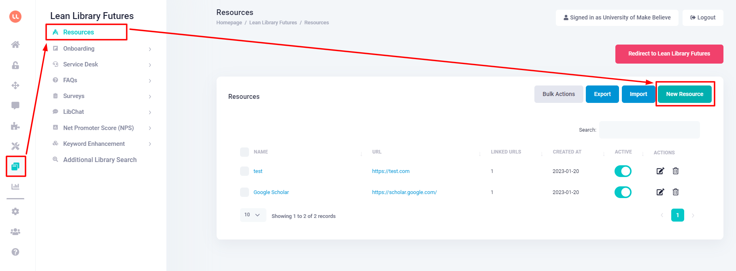This screenshot has height=271, width=736.
Task: Click the previous page arrow in pagination
Action: point(662,215)
